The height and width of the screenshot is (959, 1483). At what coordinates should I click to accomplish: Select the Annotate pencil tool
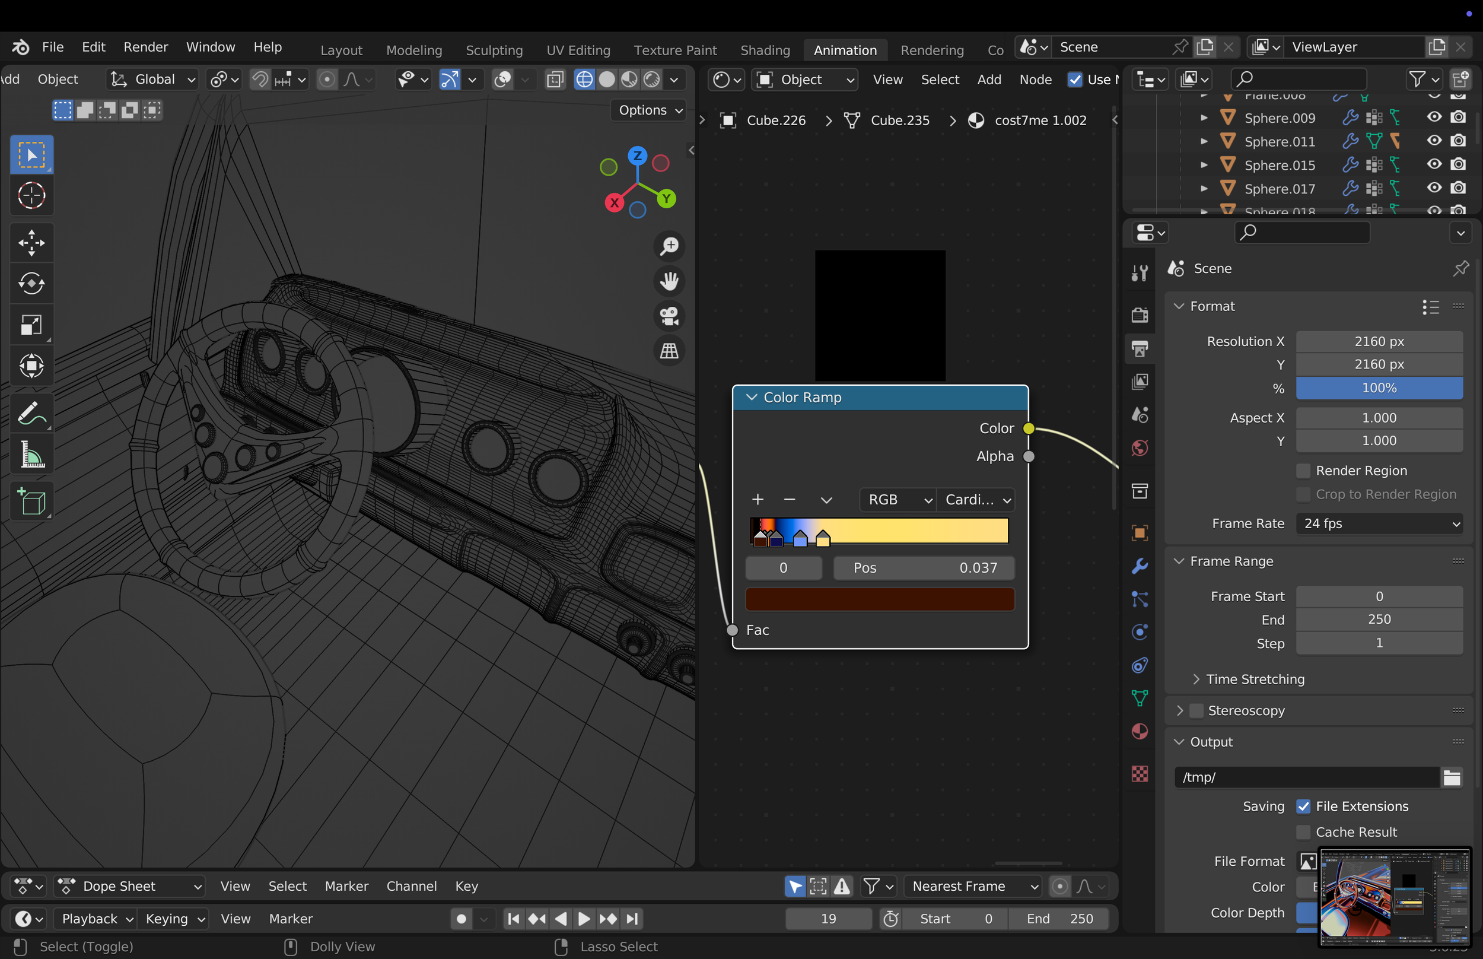click(31, 413)
